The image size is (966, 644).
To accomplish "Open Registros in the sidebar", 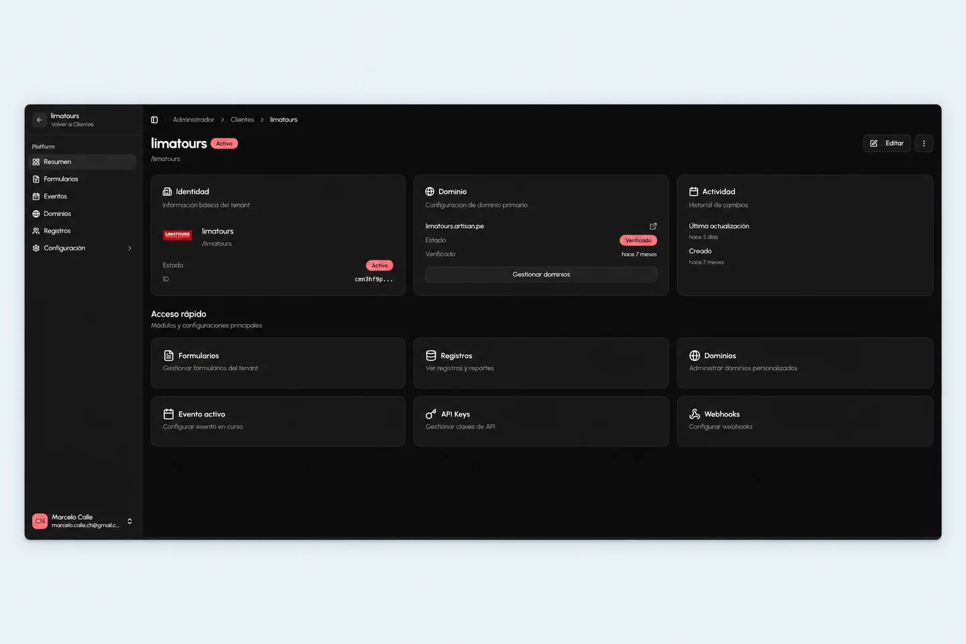I will pos(84,231).
